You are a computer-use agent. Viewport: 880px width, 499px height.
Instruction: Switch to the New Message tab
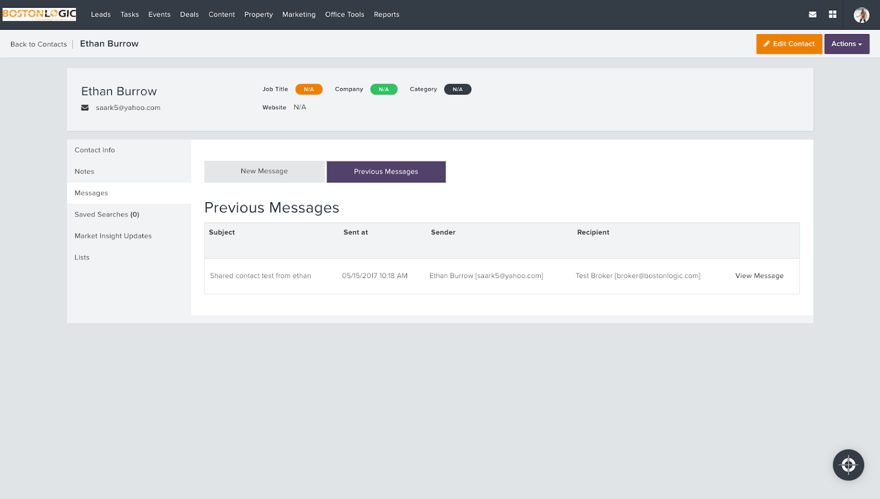264,171
